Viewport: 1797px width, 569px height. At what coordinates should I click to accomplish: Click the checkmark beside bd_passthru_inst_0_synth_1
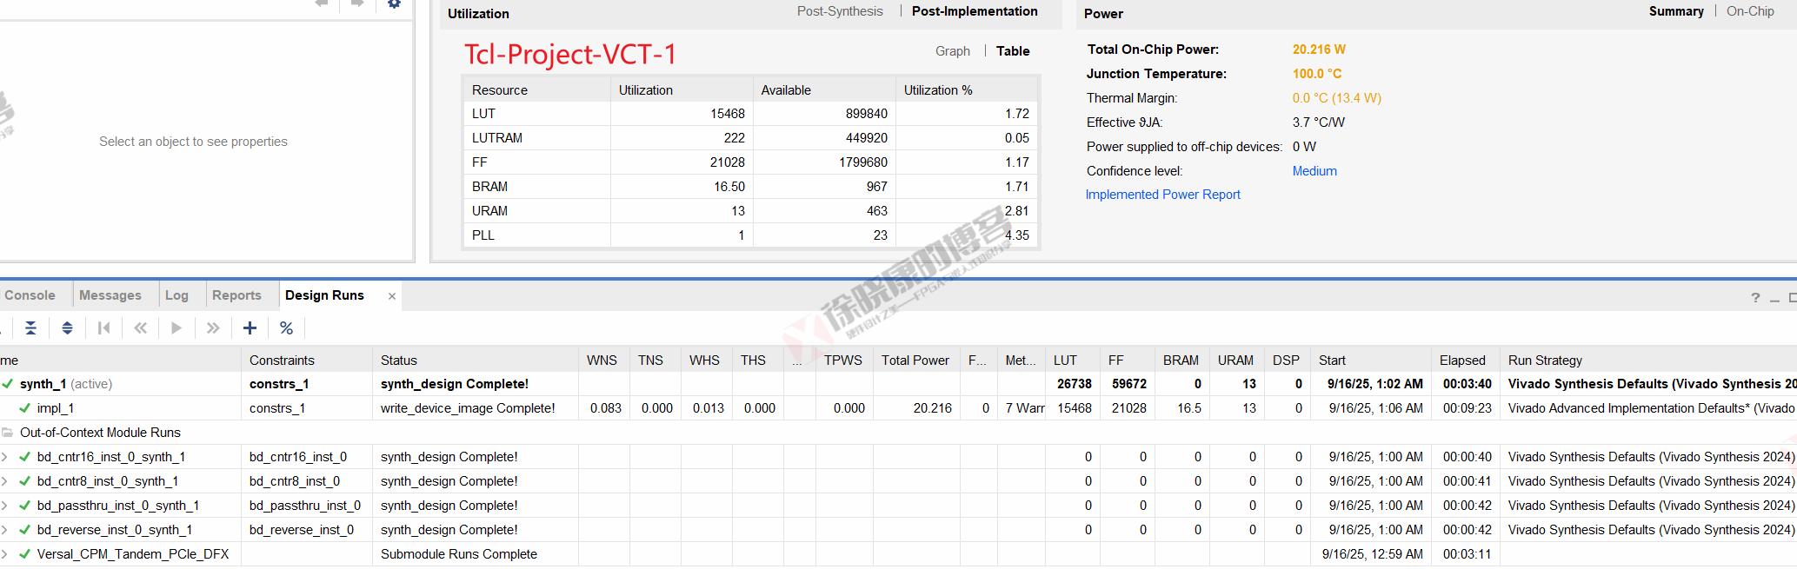[x=25, y=505]
